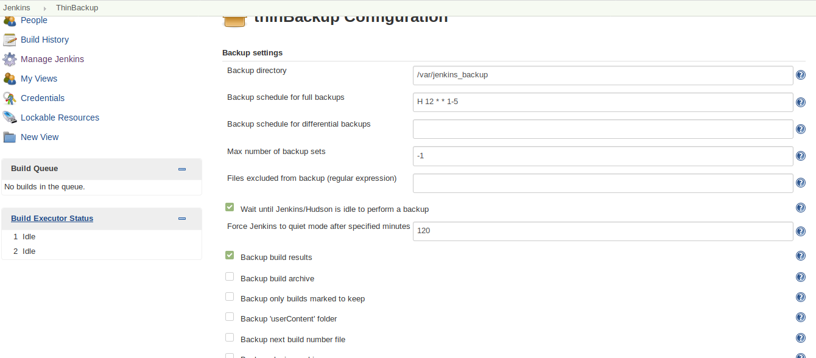Open help for Wait until idle option
This screenshot has height=358, width=816.
click(x=801, y=208)
